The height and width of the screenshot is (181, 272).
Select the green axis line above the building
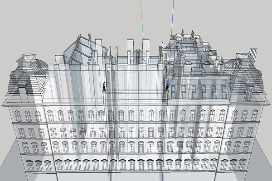142,19
